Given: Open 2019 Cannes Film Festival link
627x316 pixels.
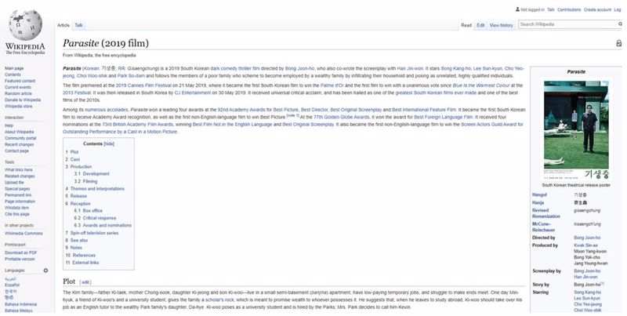Looking at the screenshot, I should (x=143, y=85).
